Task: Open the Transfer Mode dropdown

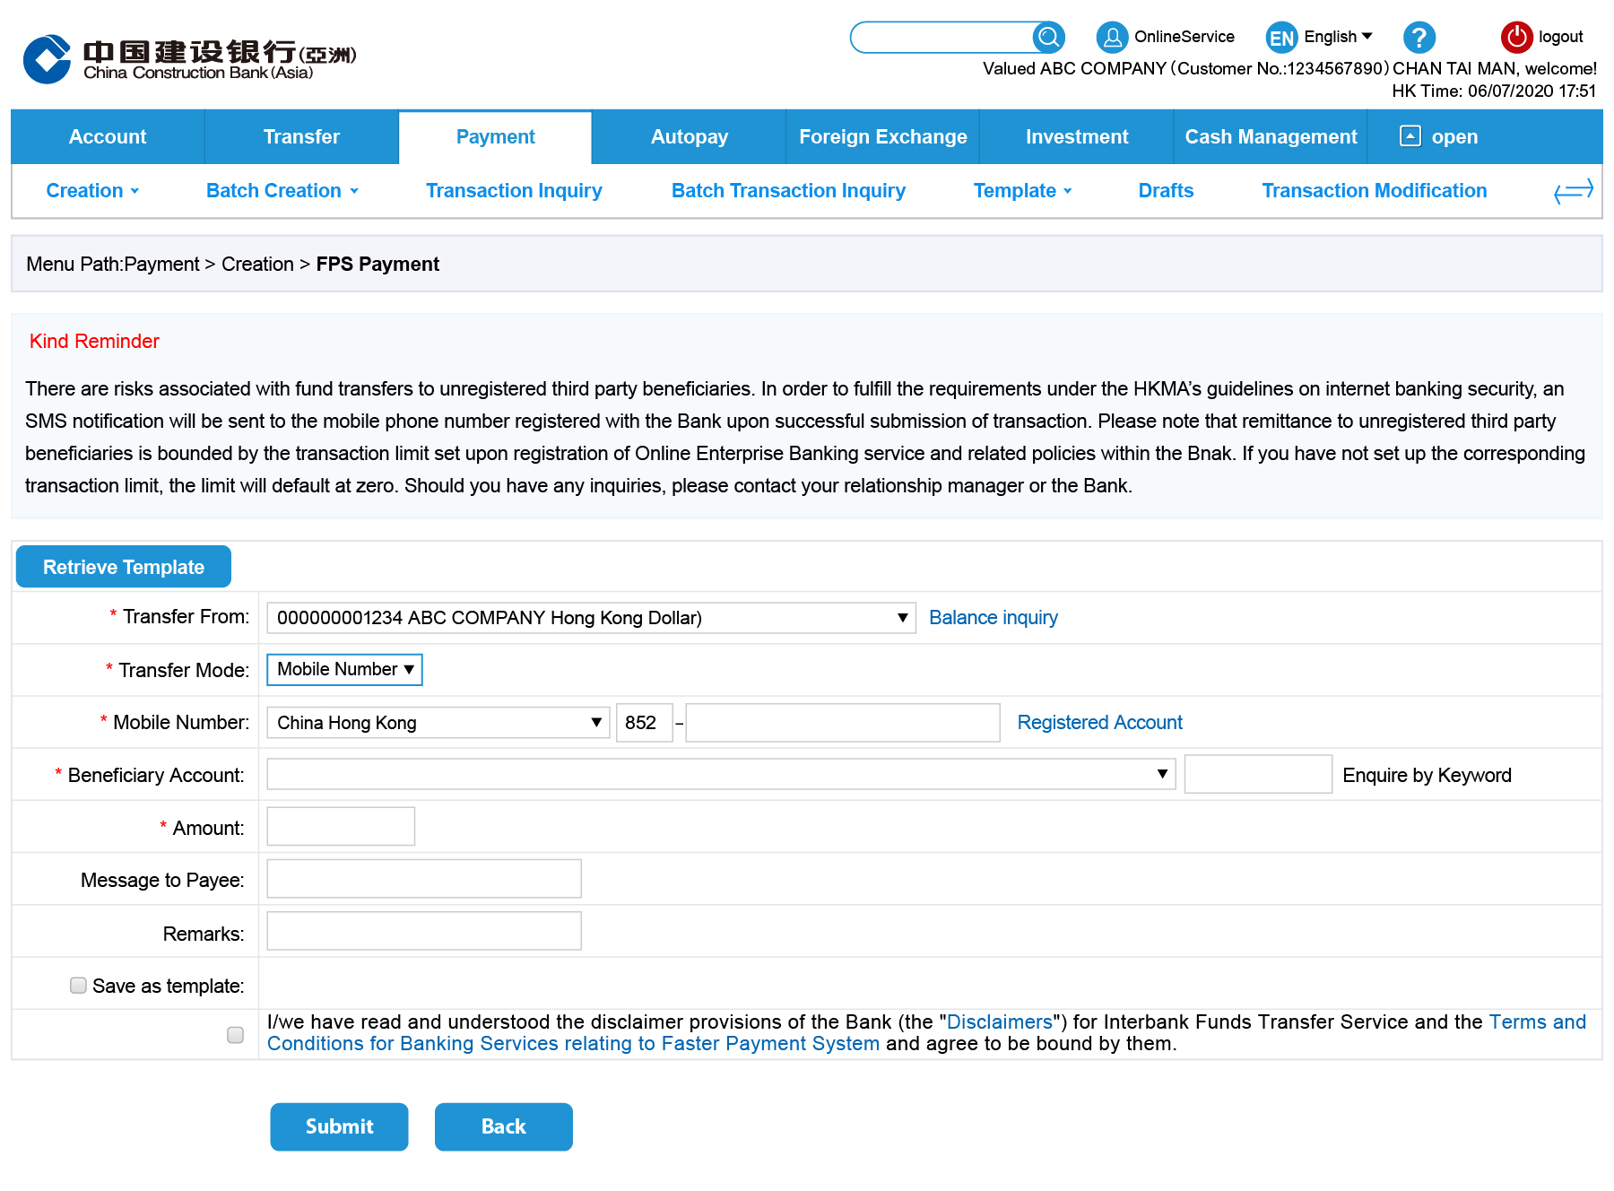Action: tap(344, 669)
